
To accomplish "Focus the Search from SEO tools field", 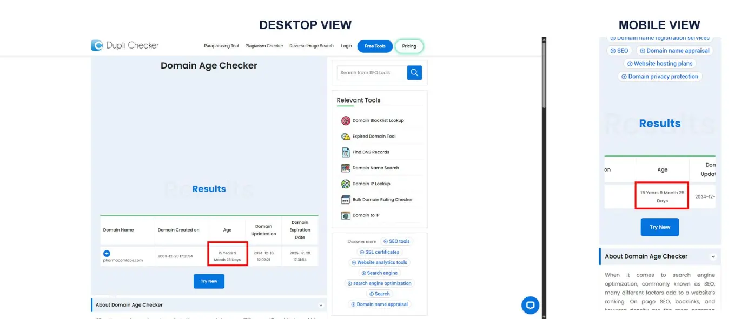I will tap(371, 73).
